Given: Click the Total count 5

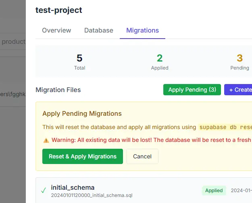Looking at the screenshot, I should (x=79, y=58).
